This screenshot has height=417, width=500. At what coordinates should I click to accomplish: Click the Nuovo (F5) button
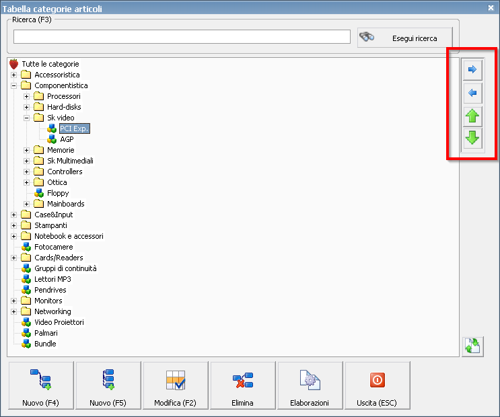[x=108, y=385]
